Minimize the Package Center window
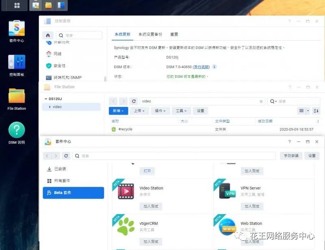 click(299, 142)
